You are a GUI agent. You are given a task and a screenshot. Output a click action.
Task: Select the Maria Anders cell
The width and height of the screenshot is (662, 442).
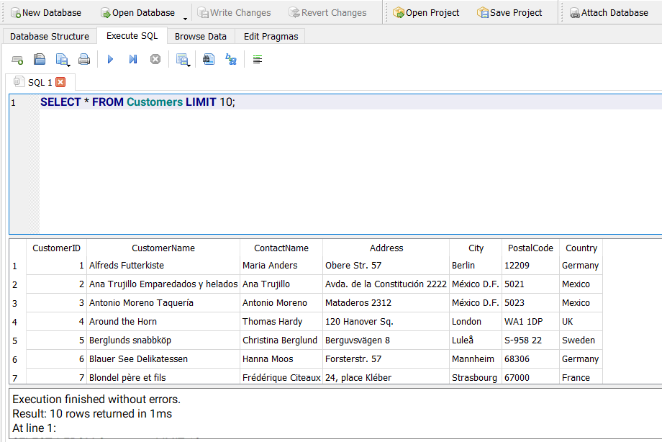point(281,266)
